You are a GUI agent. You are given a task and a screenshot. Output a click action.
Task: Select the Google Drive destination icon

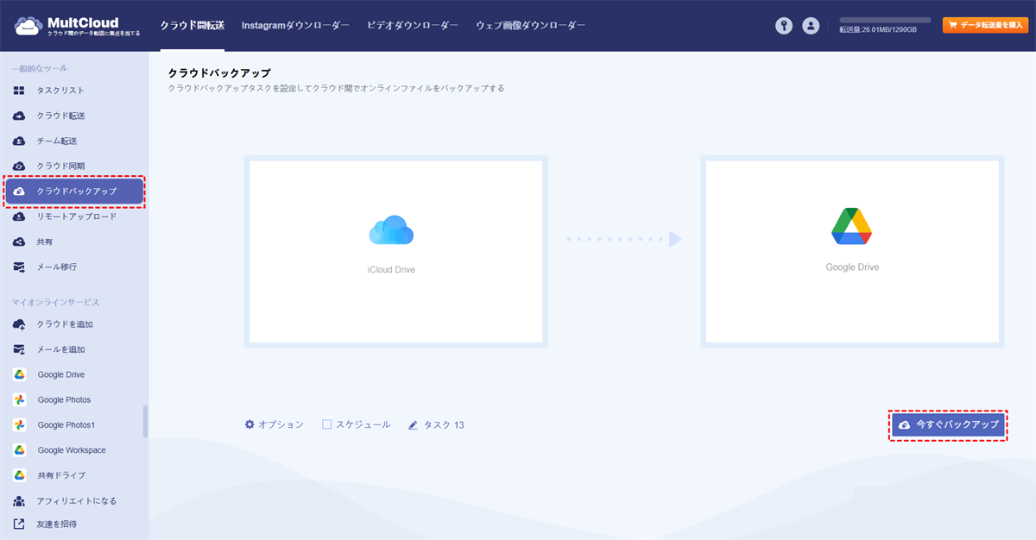(x=851, y=227)
